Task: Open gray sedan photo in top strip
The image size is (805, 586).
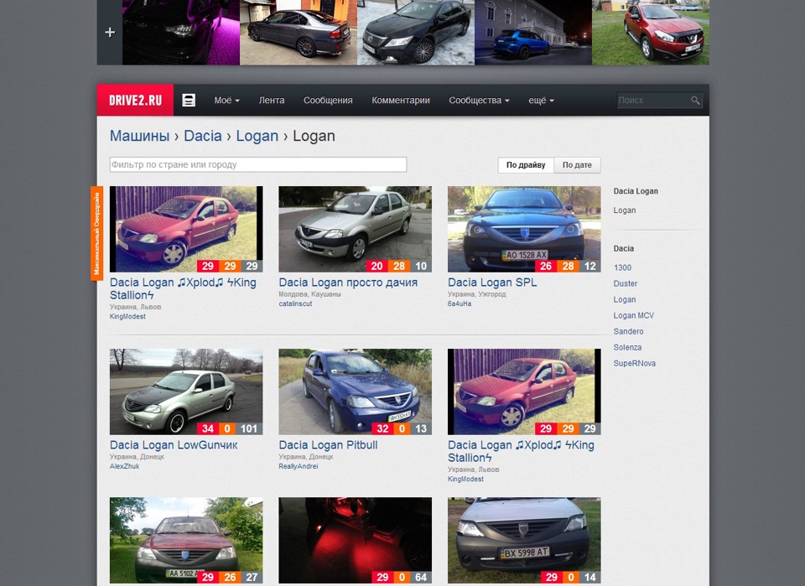Action: [299, 33]
